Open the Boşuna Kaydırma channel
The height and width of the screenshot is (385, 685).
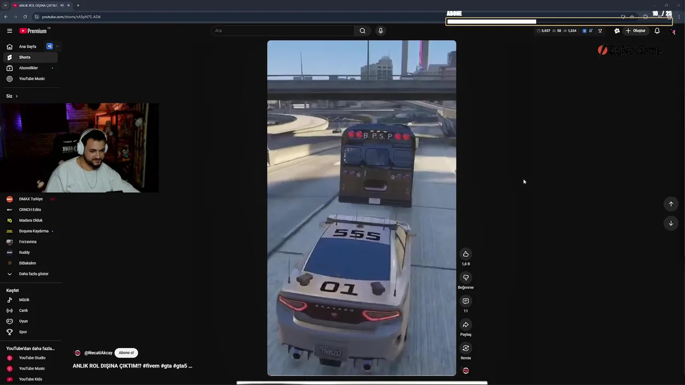click(x=31, y=231)
